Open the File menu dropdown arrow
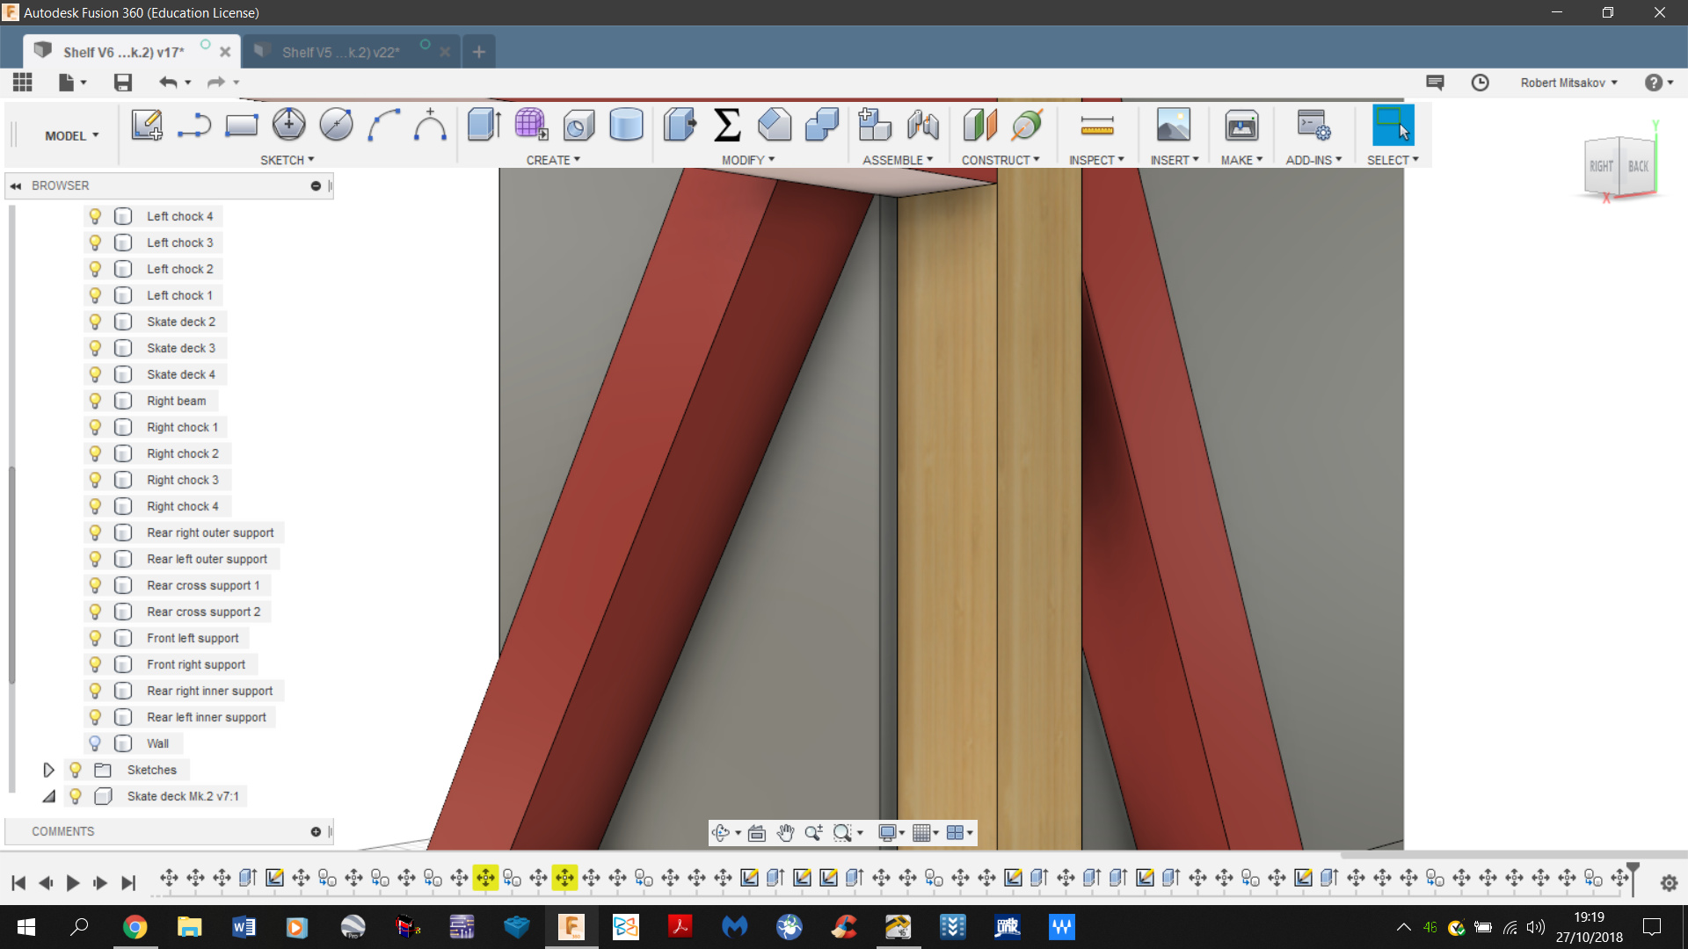 pyautogui.click(x=84, y=83)
